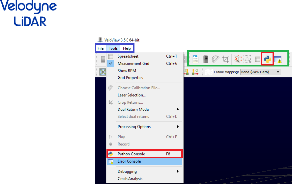Click Select dual returns menu entry

[145, 117]
